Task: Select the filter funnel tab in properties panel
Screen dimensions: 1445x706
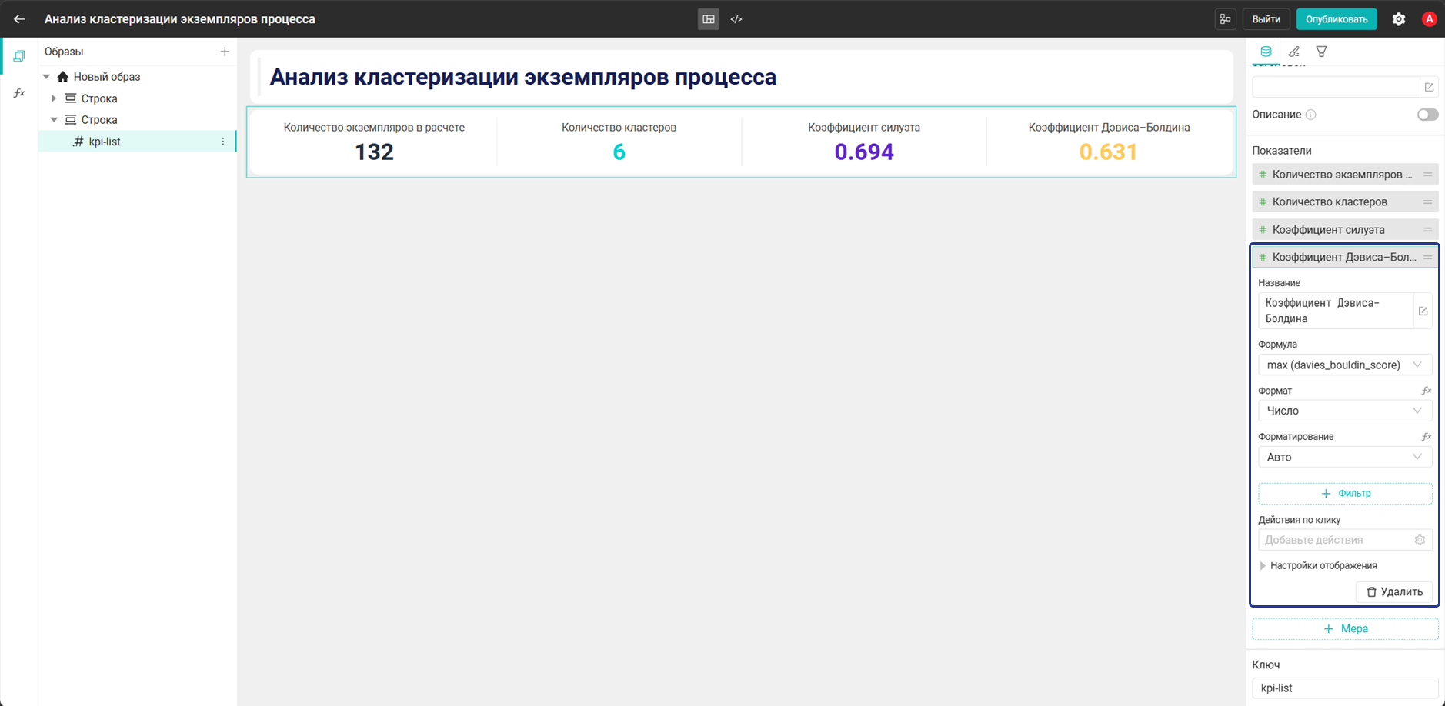Action: point(1321,52)
